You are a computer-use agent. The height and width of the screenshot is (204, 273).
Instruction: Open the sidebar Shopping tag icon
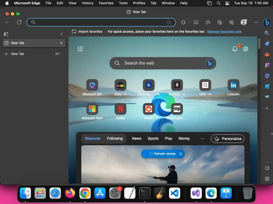tap(267, 44)
